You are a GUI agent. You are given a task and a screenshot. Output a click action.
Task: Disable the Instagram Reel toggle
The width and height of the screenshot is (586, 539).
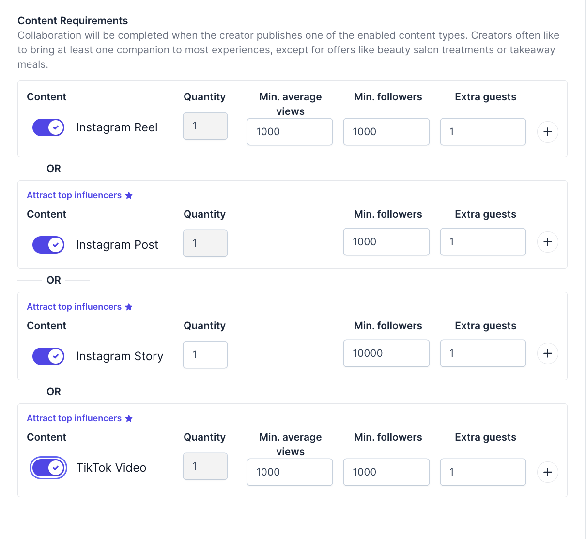point(48,127)
